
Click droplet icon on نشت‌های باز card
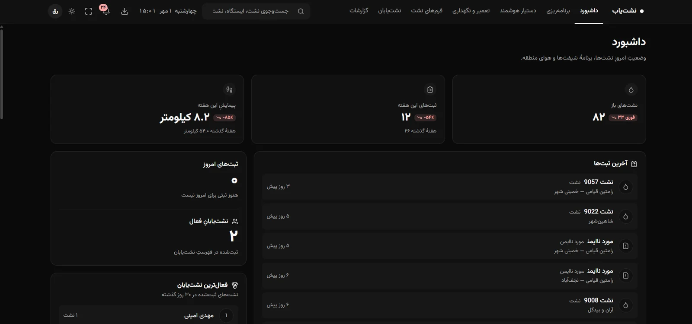click(x=631, y=90)
